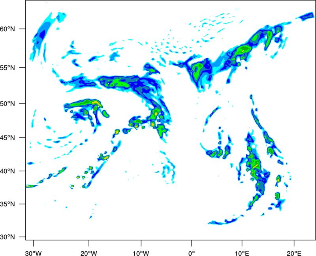Click the 60°N latitude axis label
316x256 pixels.
click(x=8, y=29)
